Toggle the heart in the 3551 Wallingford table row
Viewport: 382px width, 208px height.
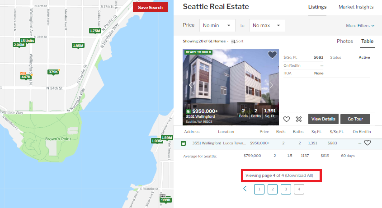[x=368, y=143]
